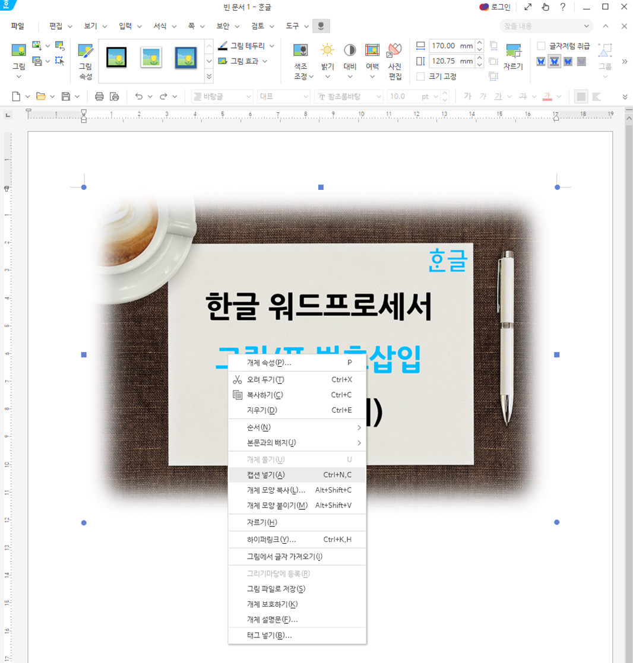Expand 순서(N) submenu arrow
This screenshot has height=663, width=633.
[359, 427]
